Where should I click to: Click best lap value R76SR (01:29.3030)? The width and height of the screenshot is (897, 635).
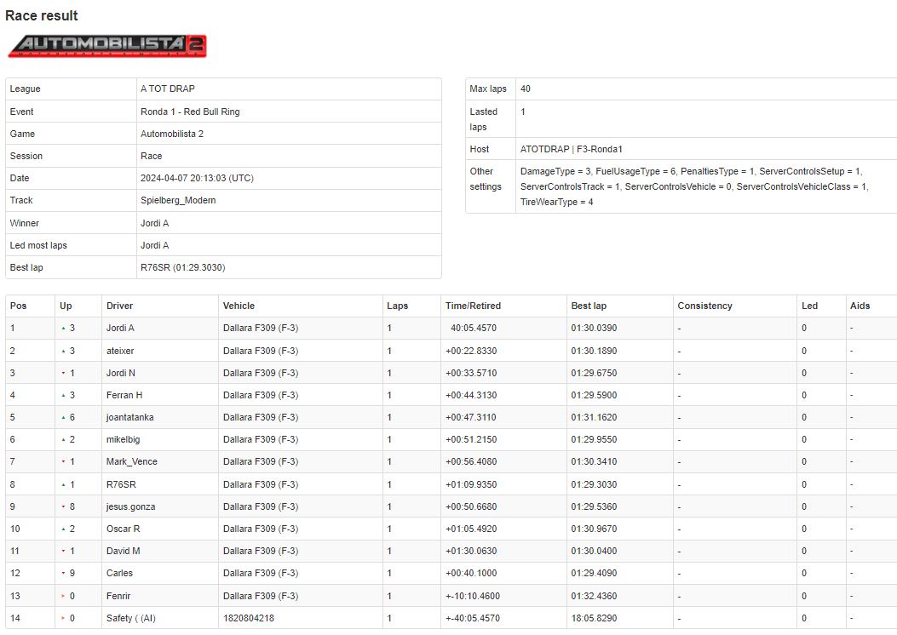(182, 267)
